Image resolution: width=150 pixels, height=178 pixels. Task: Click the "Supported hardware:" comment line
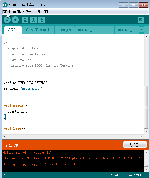(x=25, y=49)
